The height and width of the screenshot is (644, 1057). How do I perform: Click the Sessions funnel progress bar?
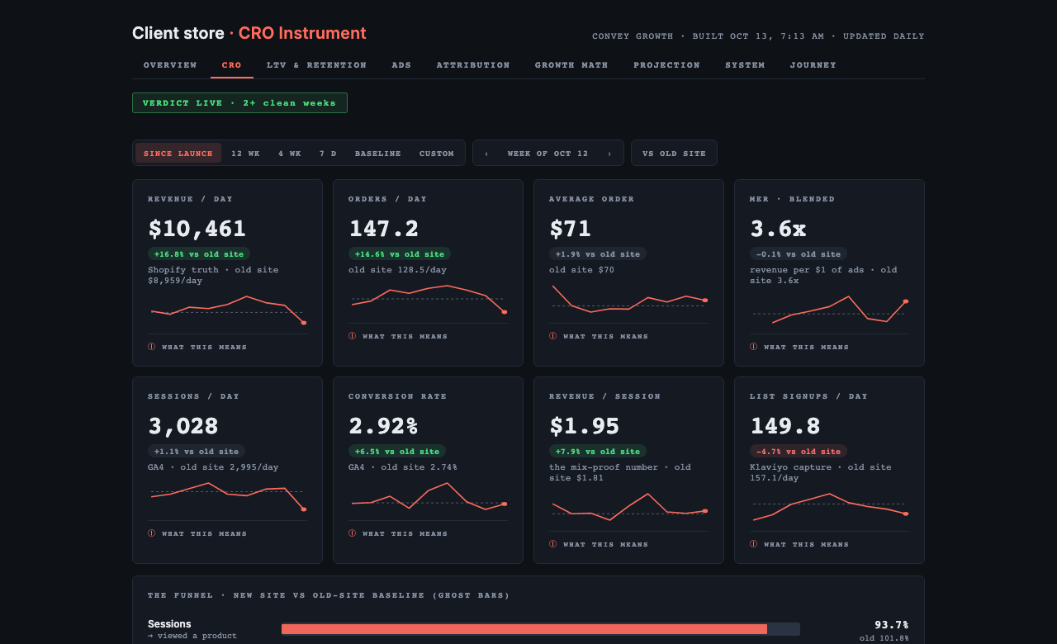click(x=540, y=629)
